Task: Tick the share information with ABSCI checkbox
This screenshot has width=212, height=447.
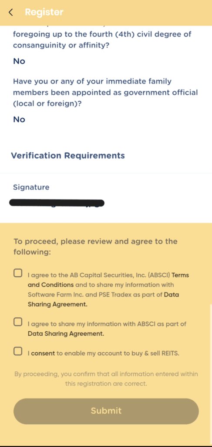Action: point(18,322)
